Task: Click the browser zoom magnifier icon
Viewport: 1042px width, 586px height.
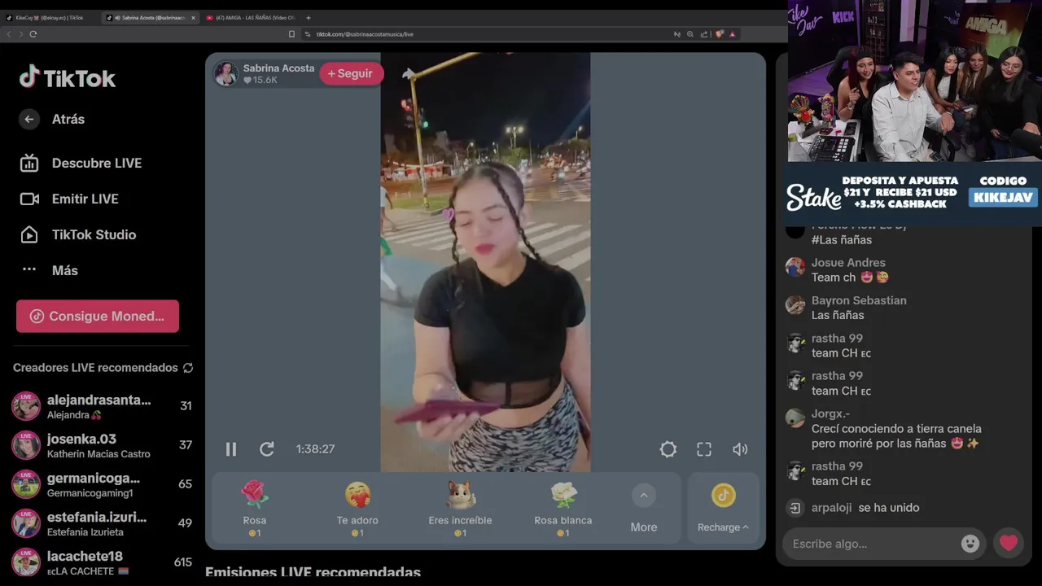Action: (690, 34)
